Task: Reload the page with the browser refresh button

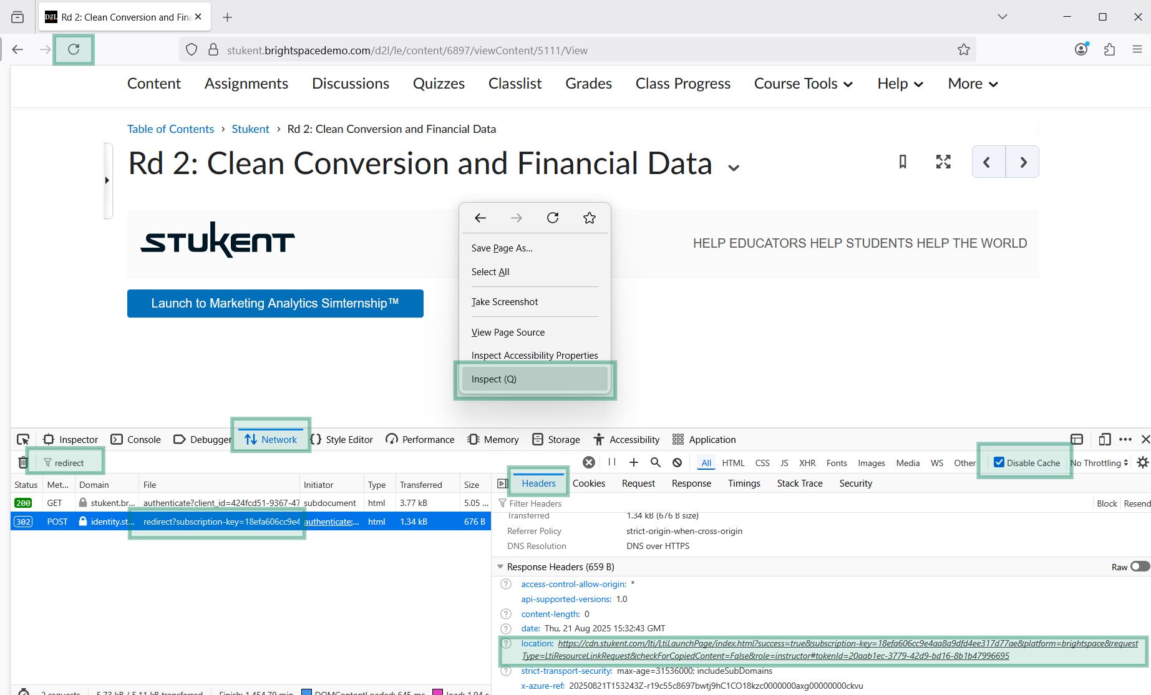Action: click(x=74, y=49)
